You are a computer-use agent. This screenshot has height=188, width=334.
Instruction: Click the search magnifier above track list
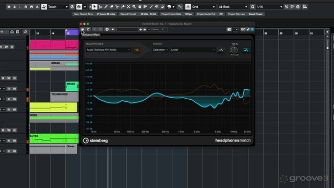click(26, 32)
